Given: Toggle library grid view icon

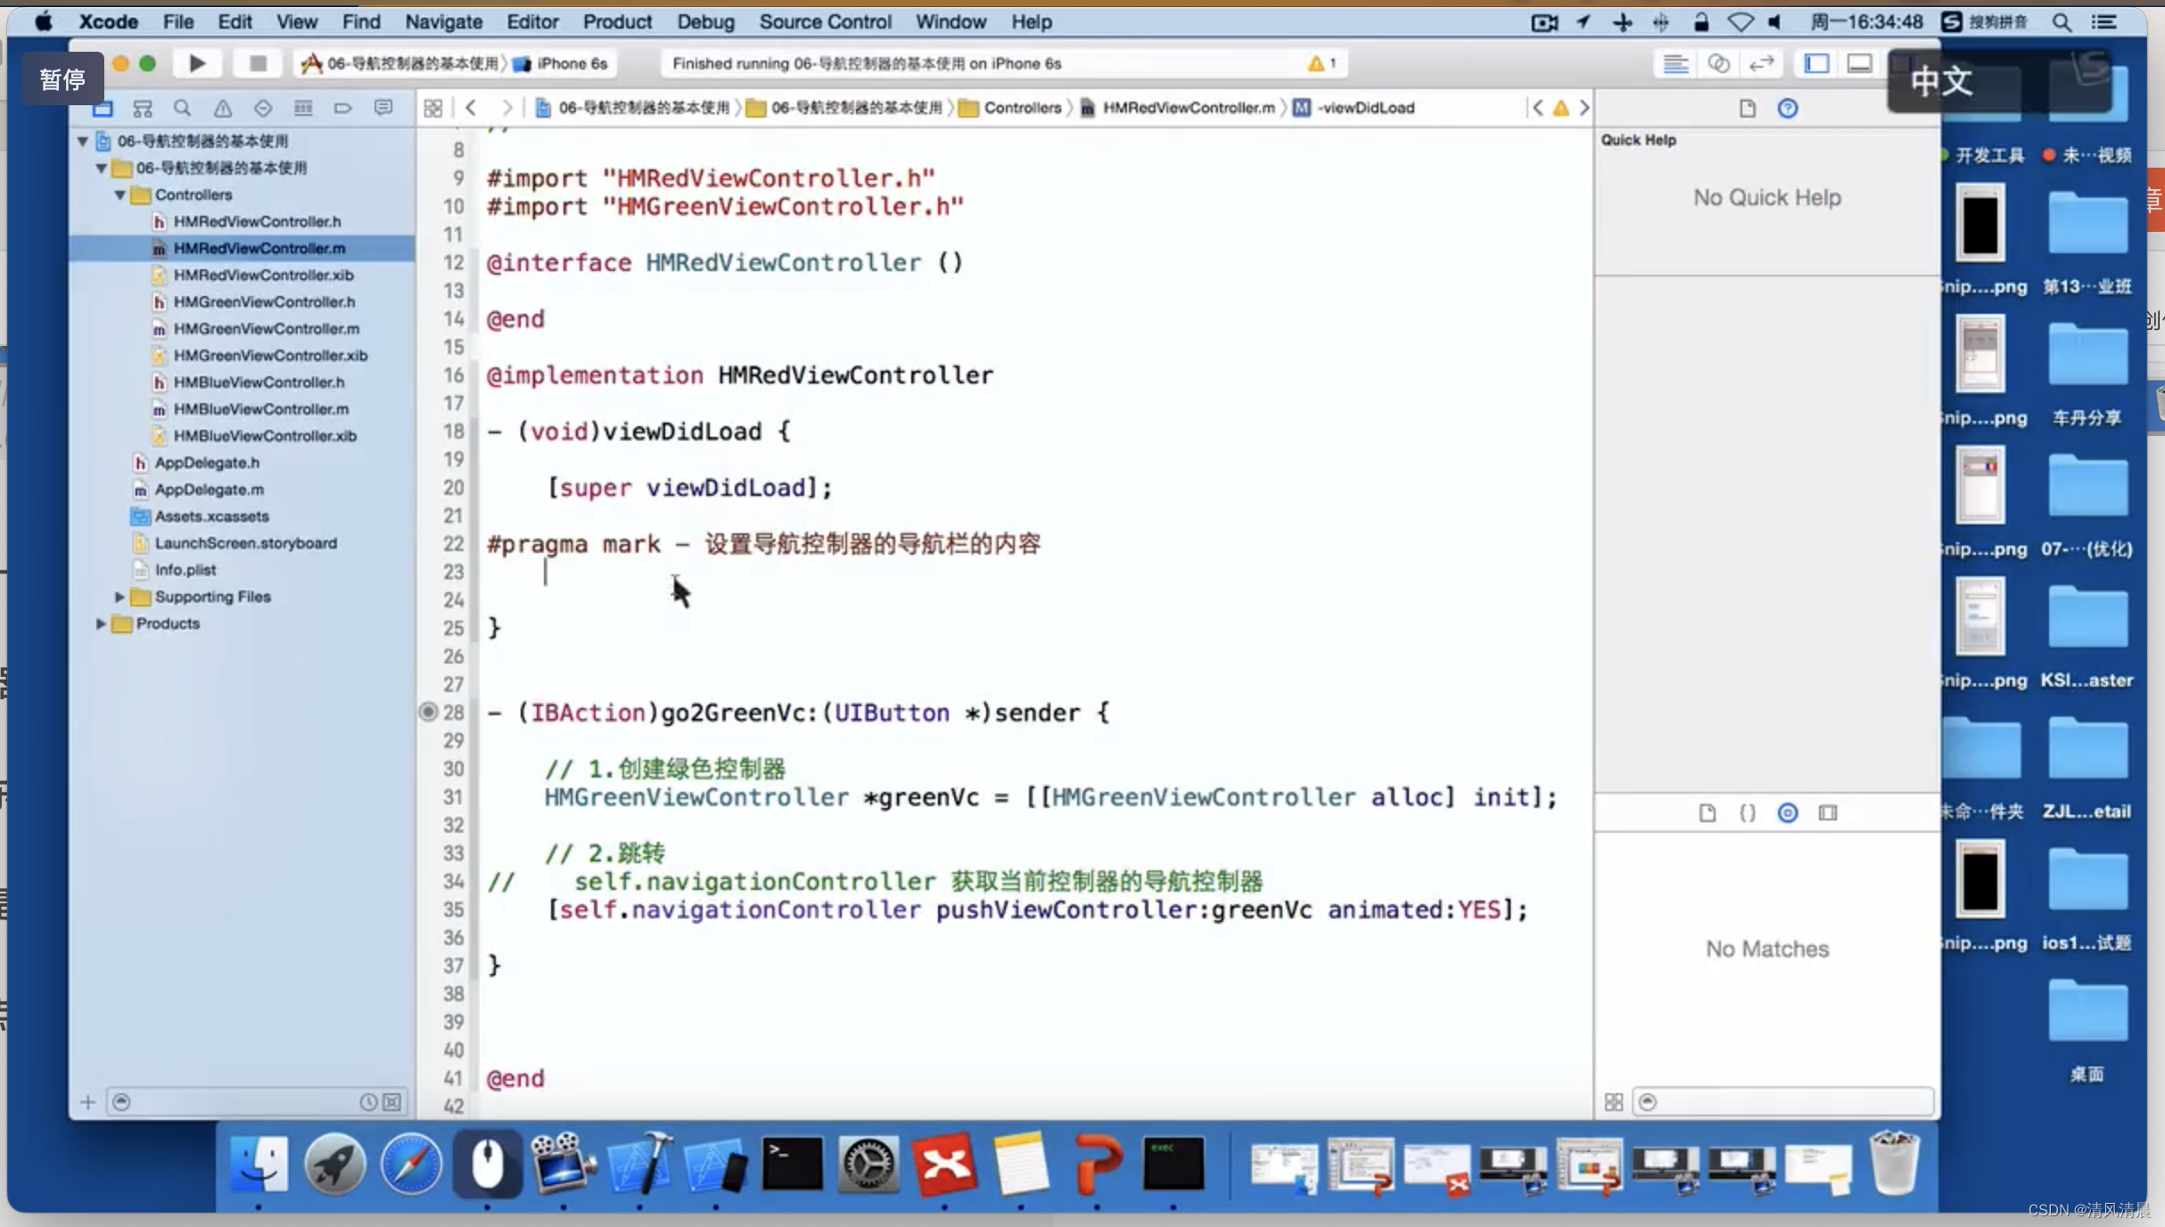Looking at the screenshot, I should pos(1614,1102).
